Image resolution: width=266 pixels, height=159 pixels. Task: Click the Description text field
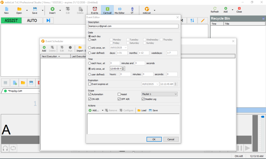click(x=133, y=26)
